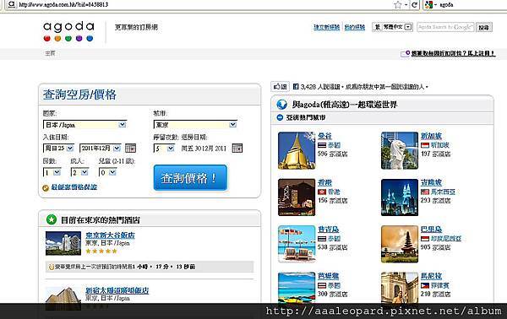Click the 普吉島 Phuket city link
This screenshot has height=319, width=507.
328,230
